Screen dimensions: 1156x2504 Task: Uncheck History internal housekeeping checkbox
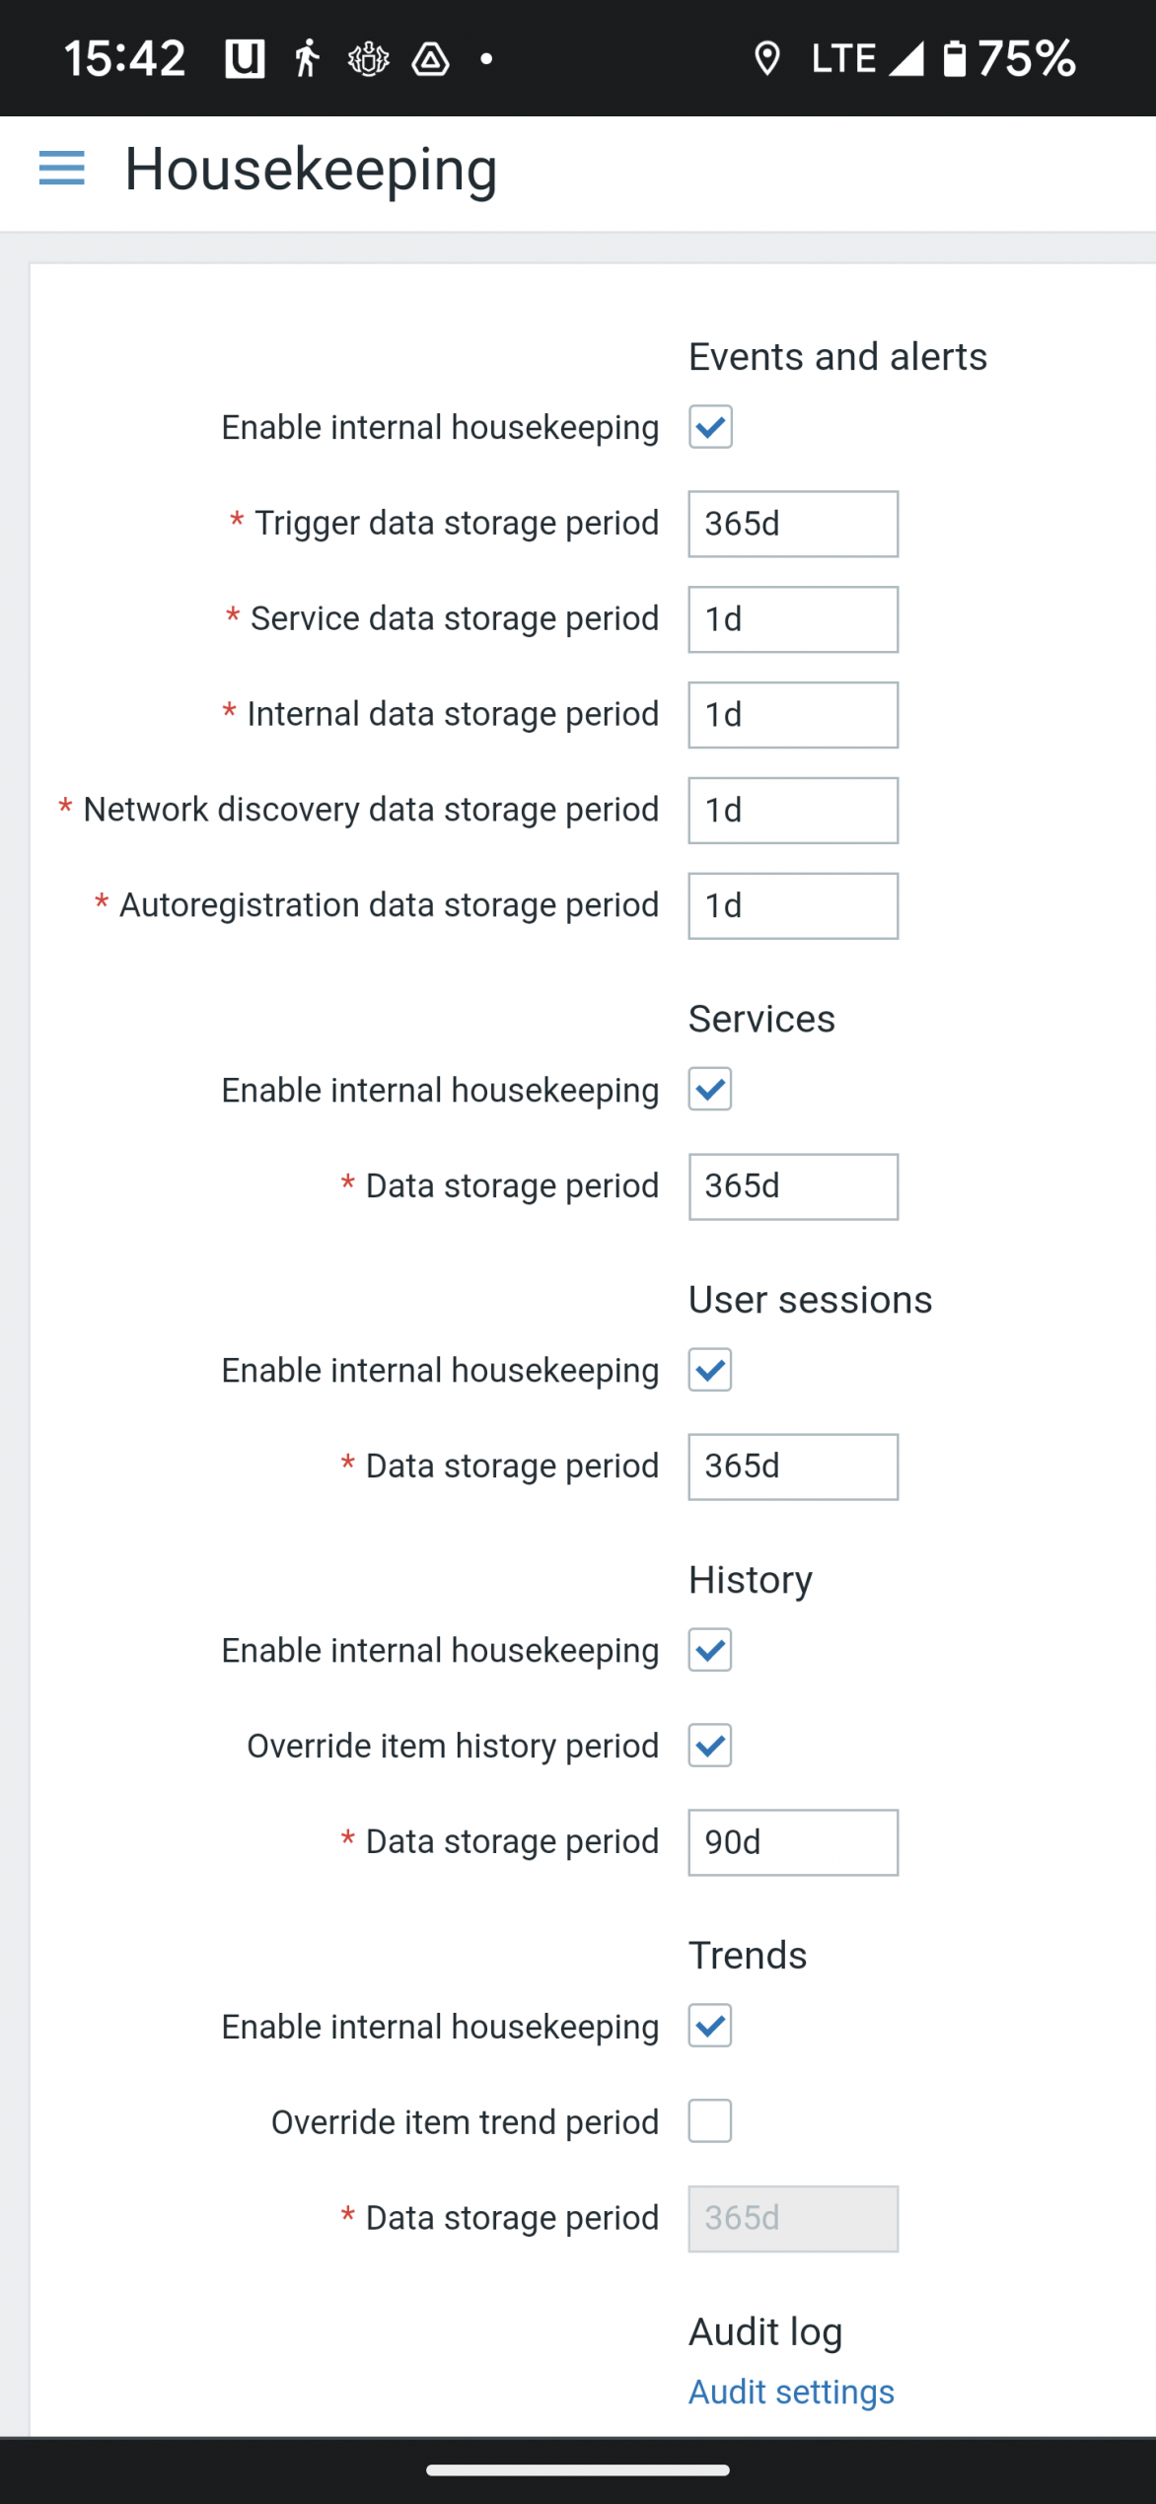pos(710,1650)
